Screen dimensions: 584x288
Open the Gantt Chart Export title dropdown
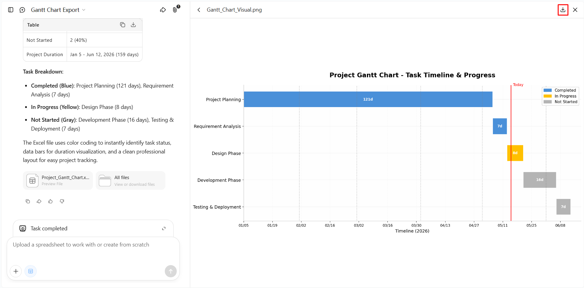coord(58,10)
